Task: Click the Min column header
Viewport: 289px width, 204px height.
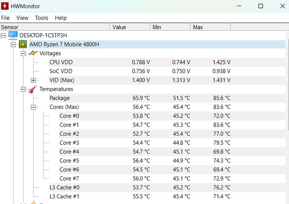Action: click(170, 27)
